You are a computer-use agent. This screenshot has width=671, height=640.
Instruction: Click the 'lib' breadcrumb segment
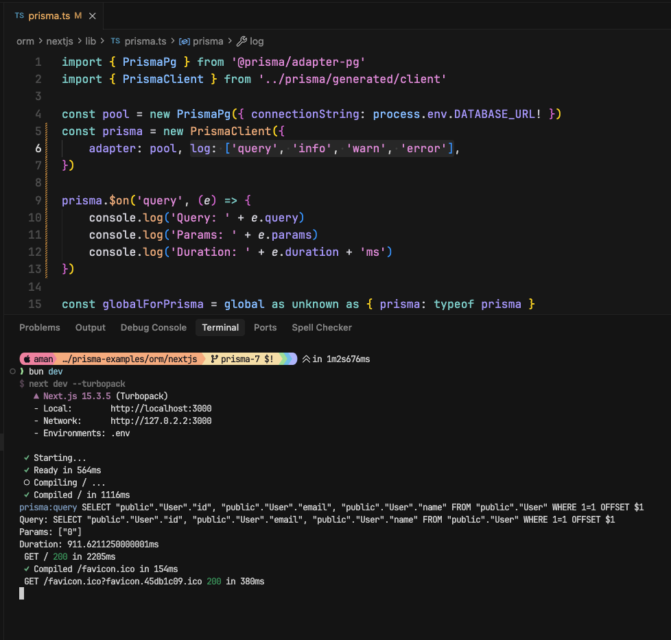pyautogui.click(x=91, y=41)
